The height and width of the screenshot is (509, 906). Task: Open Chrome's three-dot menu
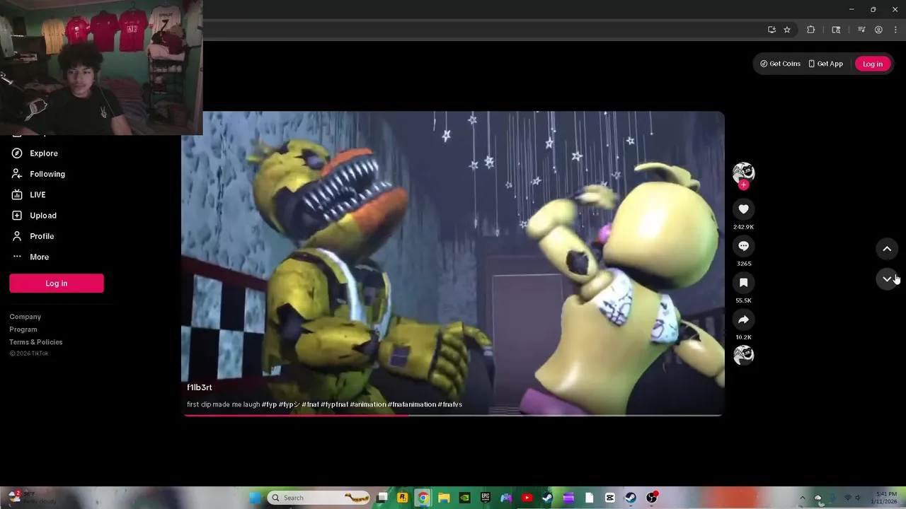pos(895,30)
